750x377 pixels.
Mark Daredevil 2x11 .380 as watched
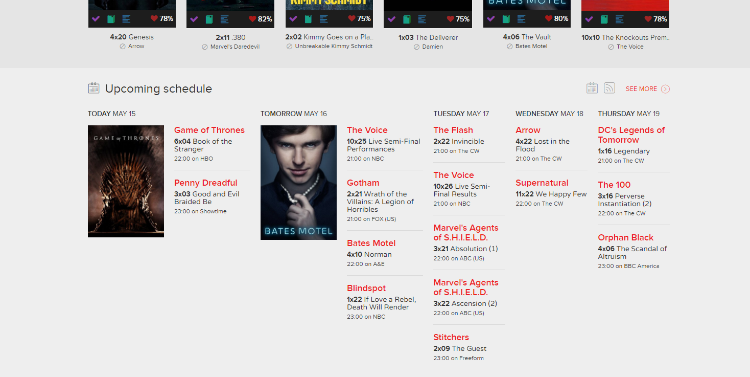194,19
